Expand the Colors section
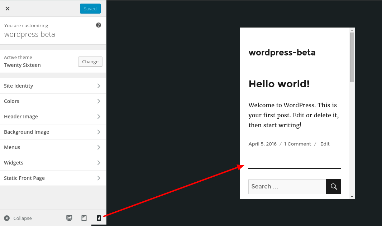Image resolution: width=382 pixels, height=226 pixels. point(53,101)
